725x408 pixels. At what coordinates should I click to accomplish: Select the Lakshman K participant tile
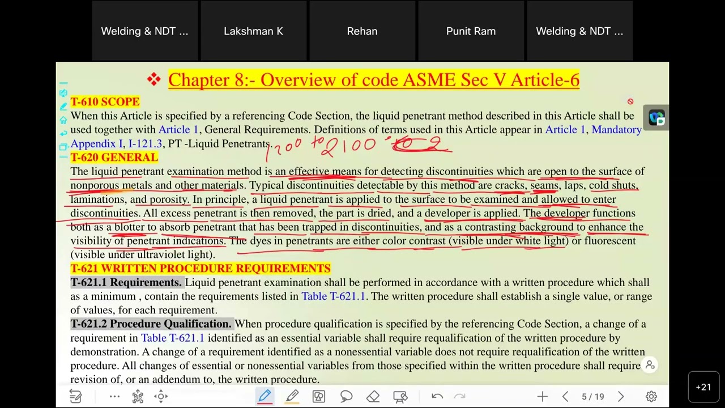point(253,31)
